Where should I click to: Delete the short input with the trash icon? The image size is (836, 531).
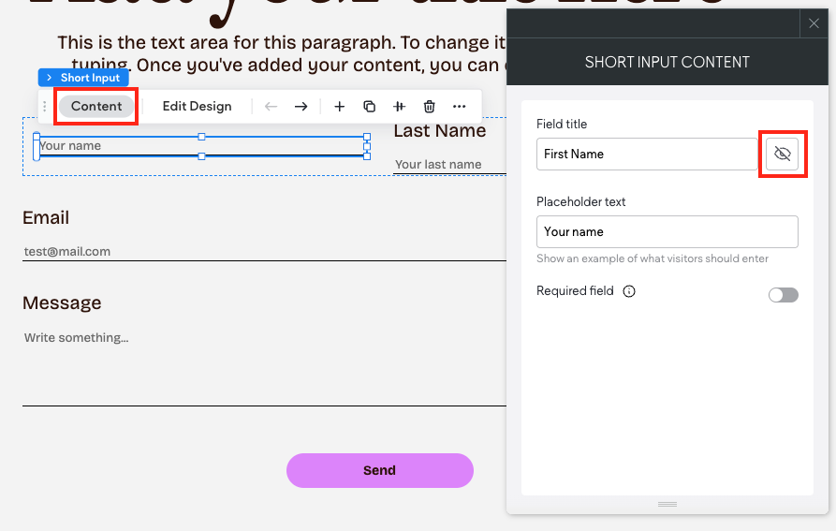(x=429, y=107)
